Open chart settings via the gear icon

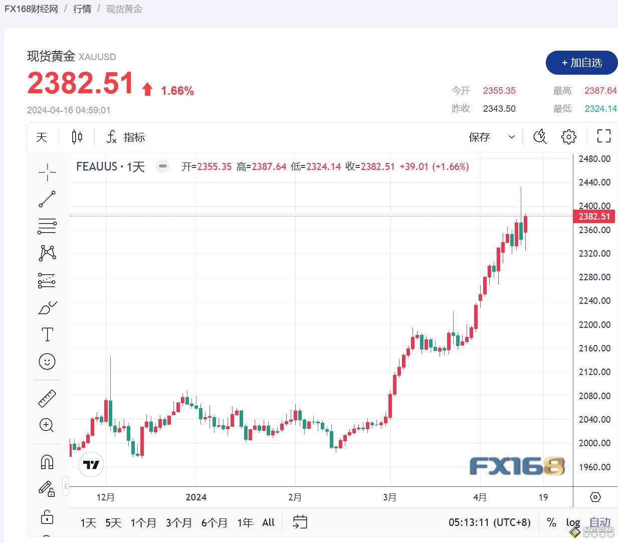click(568, 136)
